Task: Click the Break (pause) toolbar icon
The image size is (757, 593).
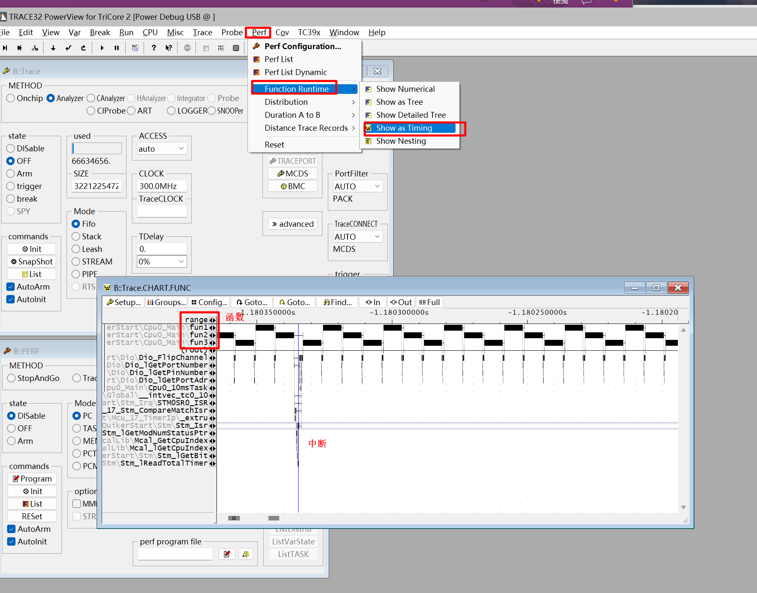Action: (117, 48)
